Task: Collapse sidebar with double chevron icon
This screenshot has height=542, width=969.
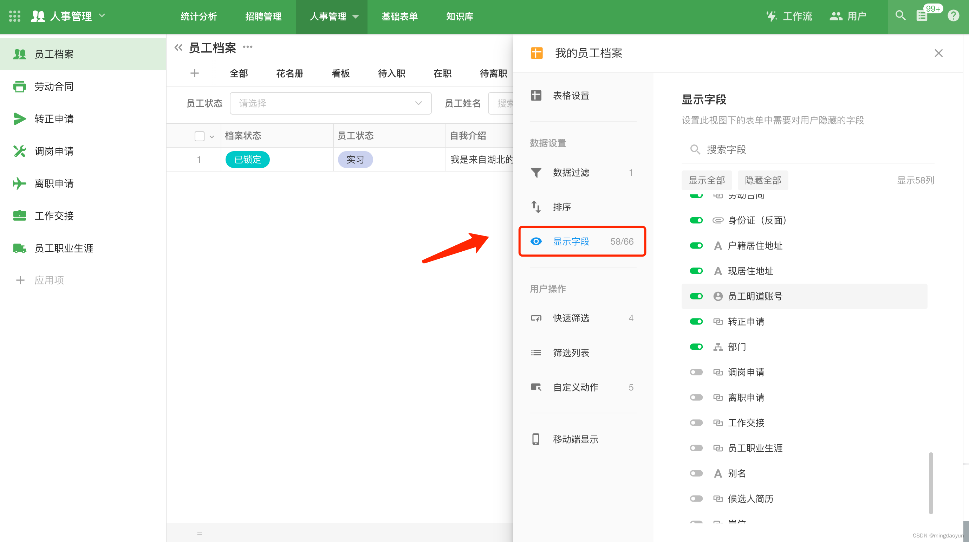Action: click(x=178, y=48)
